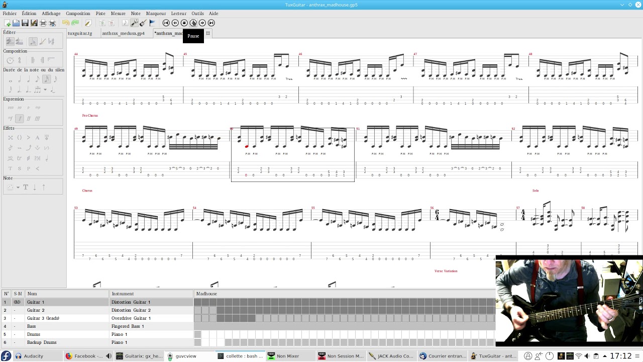Screen dimensions: 643x362
Task: Select quarter note duration
Action: point(28,79)
